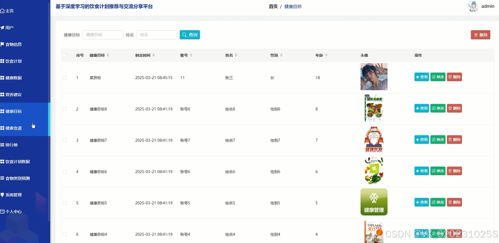The image size is (499, 243).
Task: Click 查看 for the 健康目标7 row
Action: point(422,140)
